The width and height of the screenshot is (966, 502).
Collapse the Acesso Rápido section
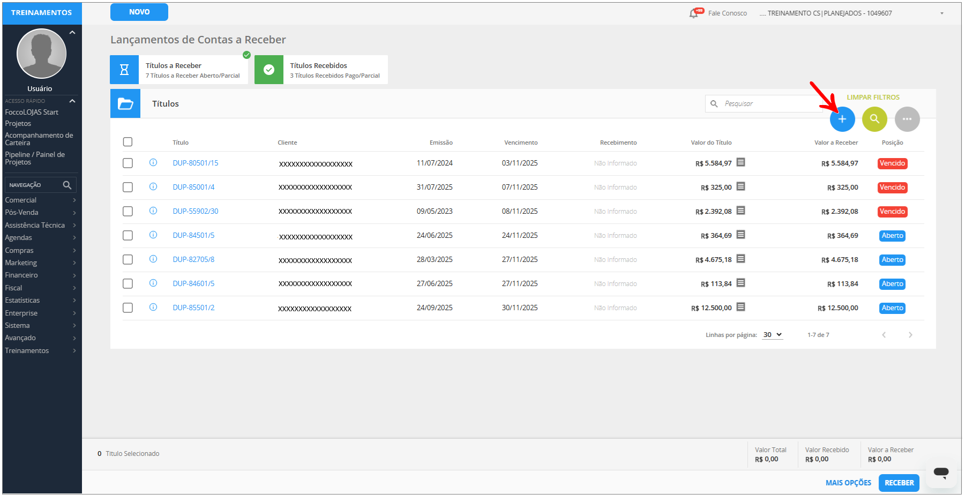click(x=72, y=101)
